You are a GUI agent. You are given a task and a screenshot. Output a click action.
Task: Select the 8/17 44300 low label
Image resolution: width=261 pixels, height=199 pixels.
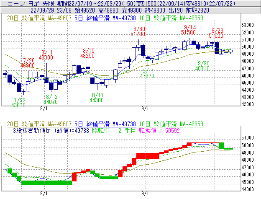97,98
